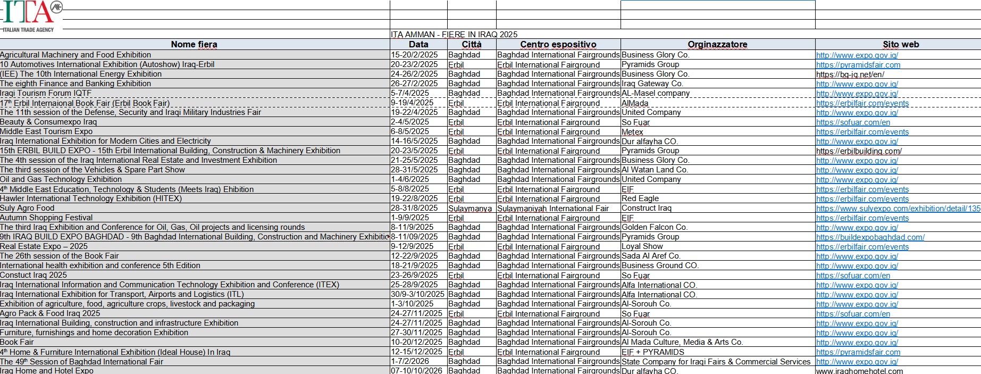Screen dimensions: 981x374
Task: Select the "Suly Agro Food" cell
Action: [195, 208]
